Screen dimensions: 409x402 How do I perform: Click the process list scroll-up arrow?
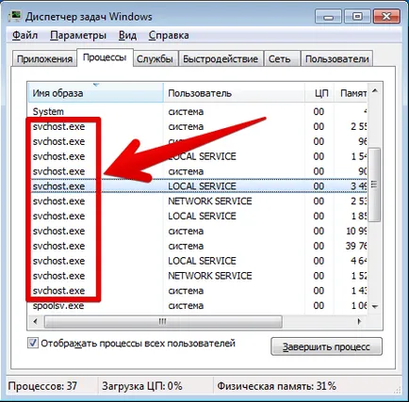click(375, 91)
